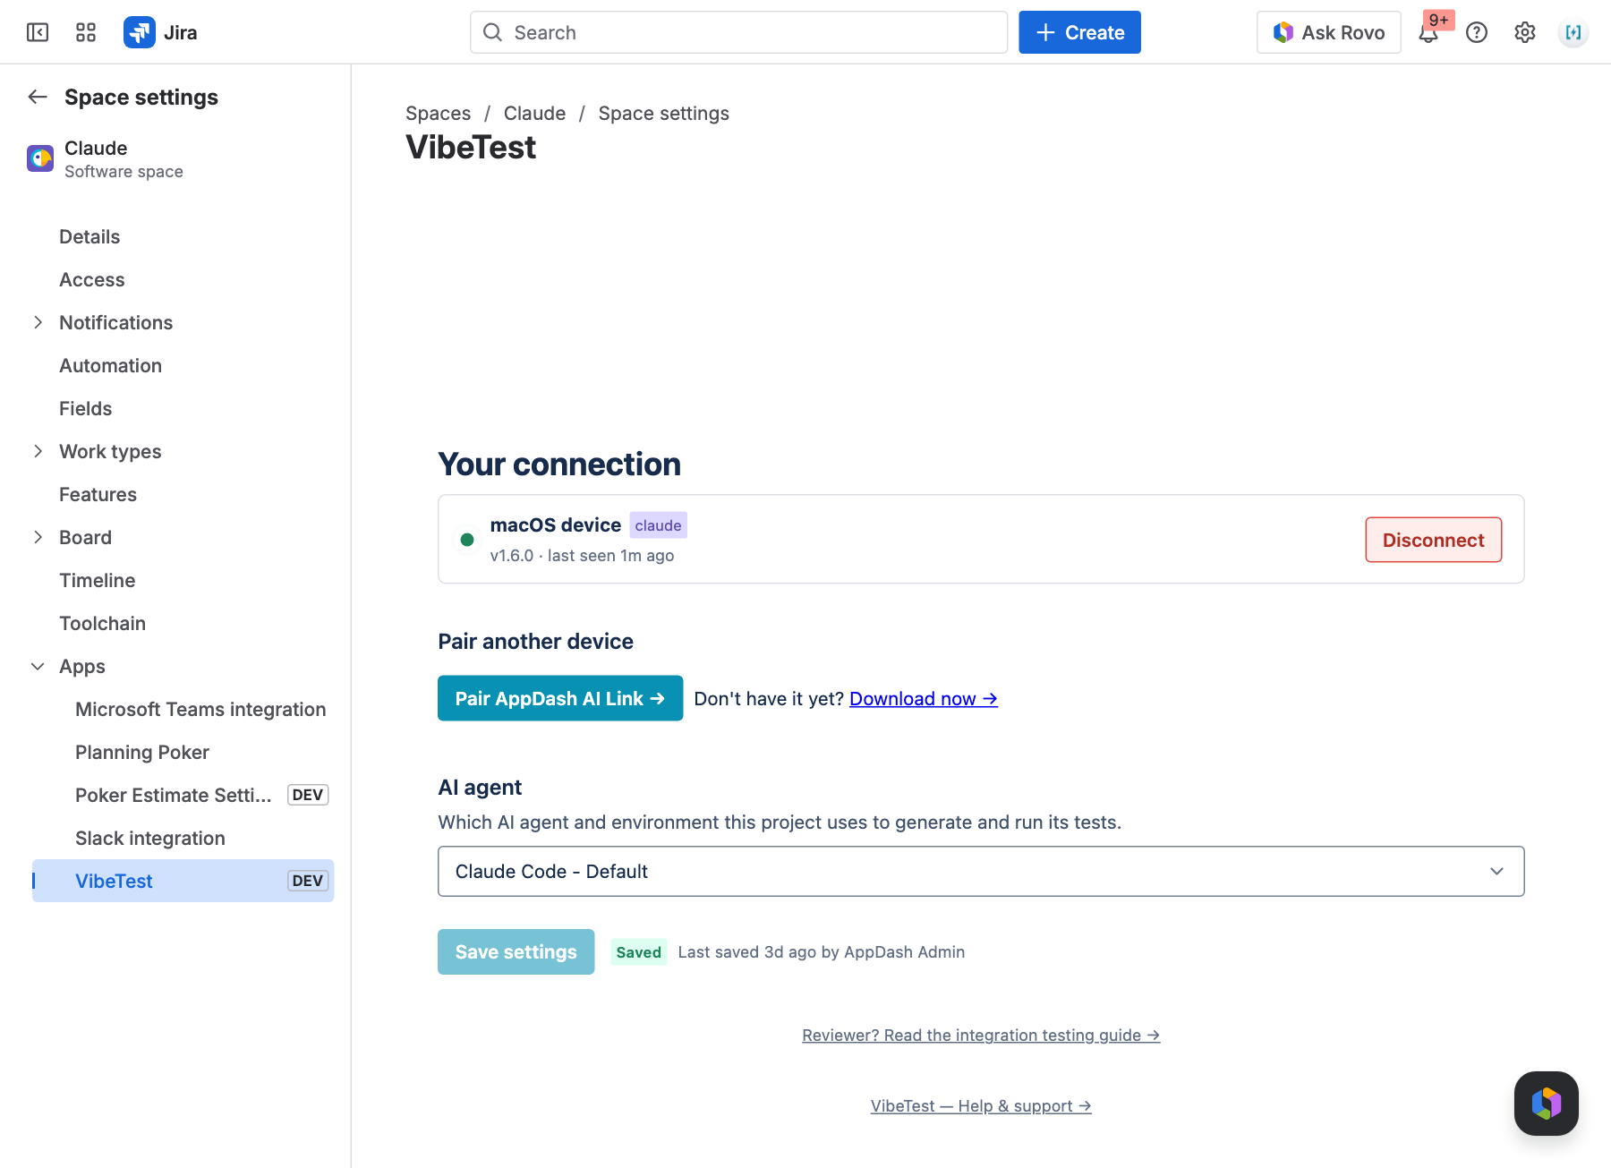The height and width of the screenshot is (1168, 1611).
Task: Expand the Work types section
Action: coord(38,451)
